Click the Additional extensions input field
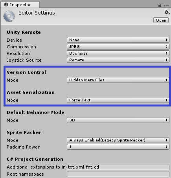Screen dimensions: 171x178 [x=118, y=167]
